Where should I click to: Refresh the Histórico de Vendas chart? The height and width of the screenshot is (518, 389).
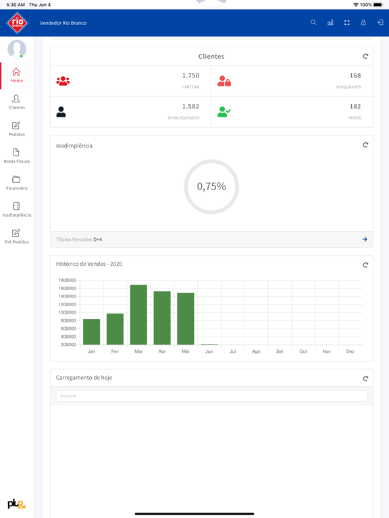click(x=365, y=265)
